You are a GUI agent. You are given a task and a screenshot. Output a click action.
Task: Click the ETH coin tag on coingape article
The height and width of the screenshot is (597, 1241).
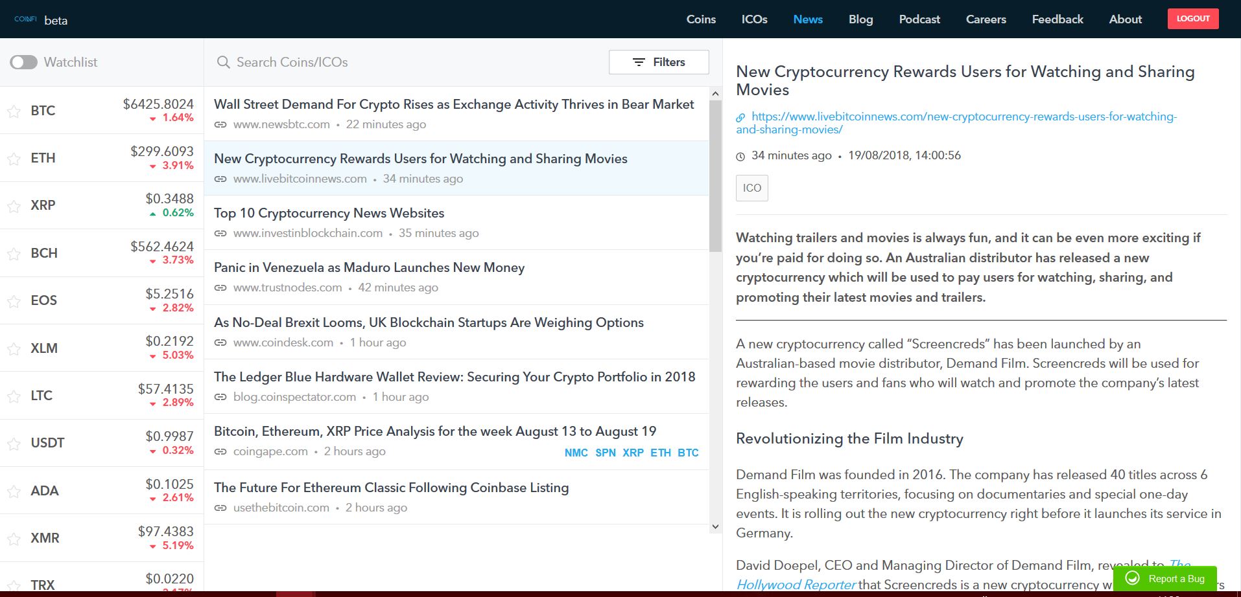pyautogui.click(x=661, y=453)
